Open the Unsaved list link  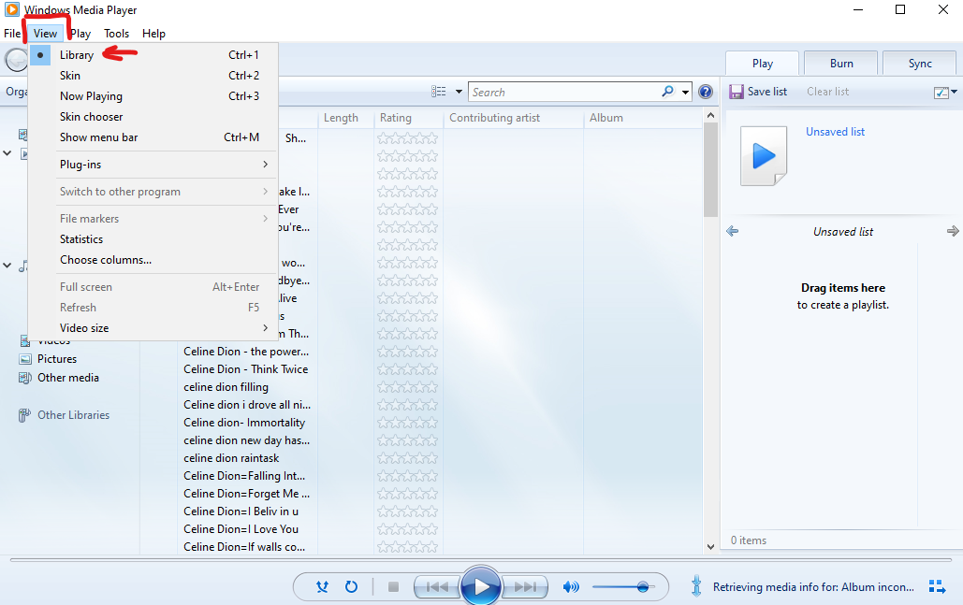point(835,132)
